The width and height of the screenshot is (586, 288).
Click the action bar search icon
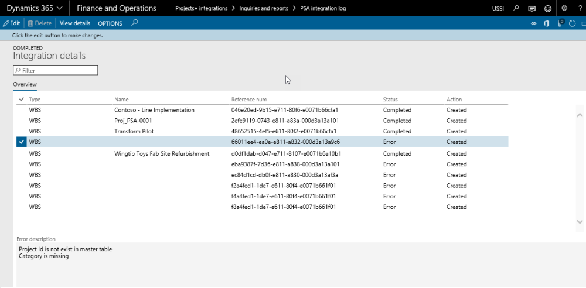[135, 23]
